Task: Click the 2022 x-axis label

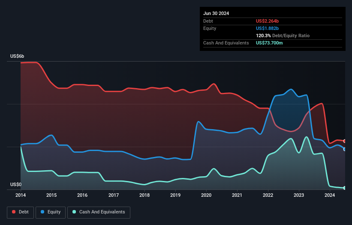Action: [268, 195]
